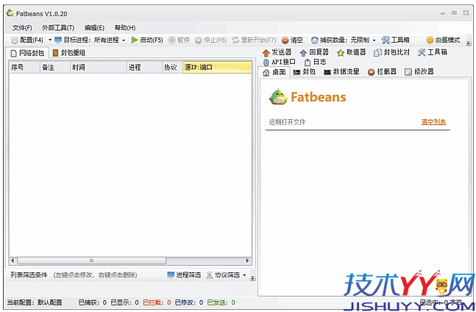Clear packets with the 清空 button
The height and width of the screenshot is (312, 476).
(x=292, y=40)
